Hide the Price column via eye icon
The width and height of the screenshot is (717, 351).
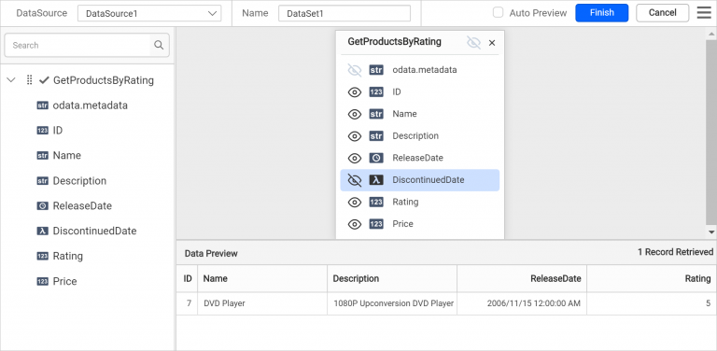[x=355, y=223]
